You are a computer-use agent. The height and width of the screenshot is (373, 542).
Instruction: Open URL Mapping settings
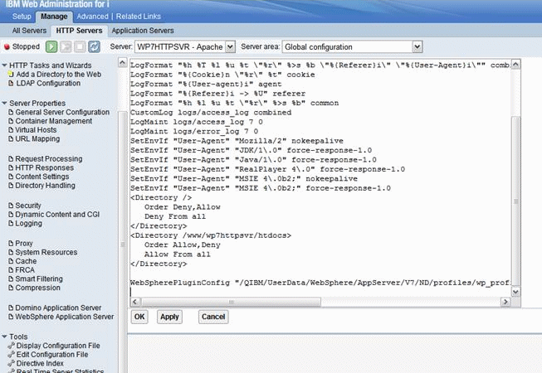coord(37,138)
